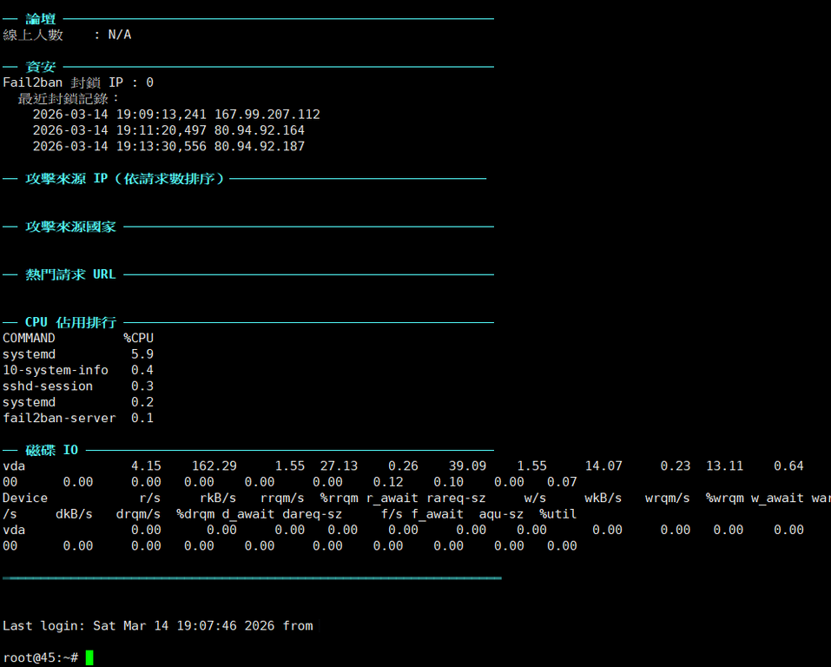Select the banned IP 80.94.92.187

tap(260, 147)
